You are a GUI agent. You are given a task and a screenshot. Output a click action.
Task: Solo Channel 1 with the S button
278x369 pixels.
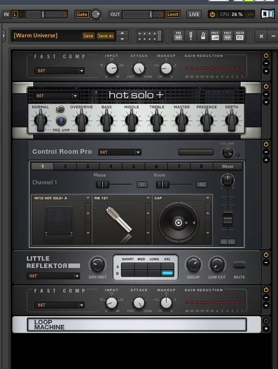232,242
